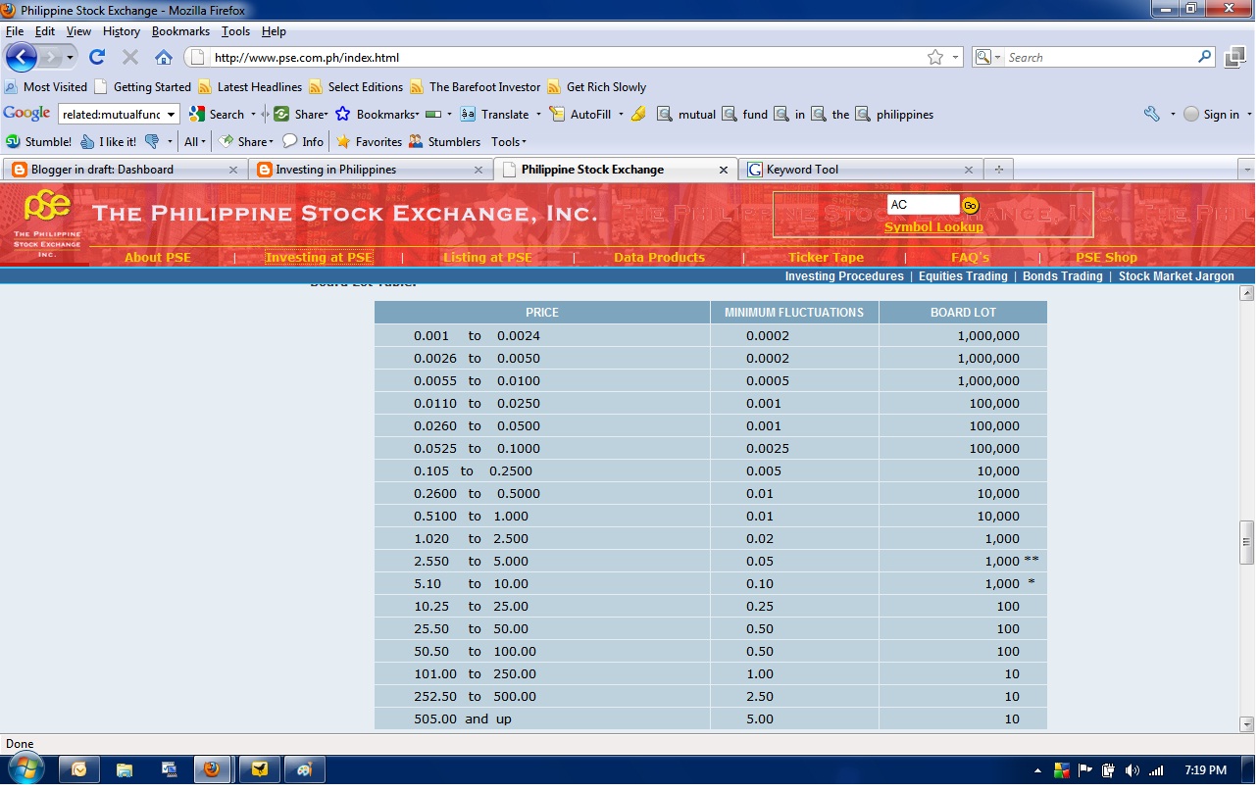
Task: Open the Symbol Lookup link
Action: point(932,226)
